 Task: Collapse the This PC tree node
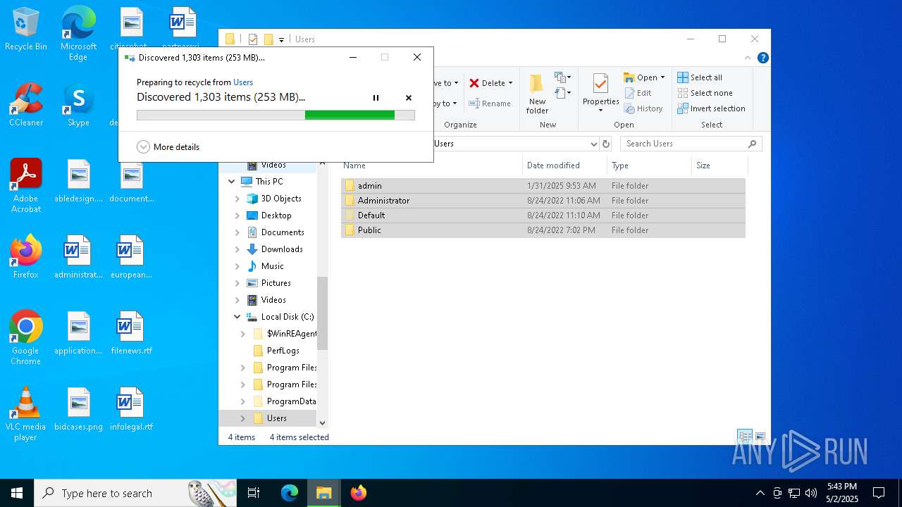pyautogui.click(x=231, y=182)
